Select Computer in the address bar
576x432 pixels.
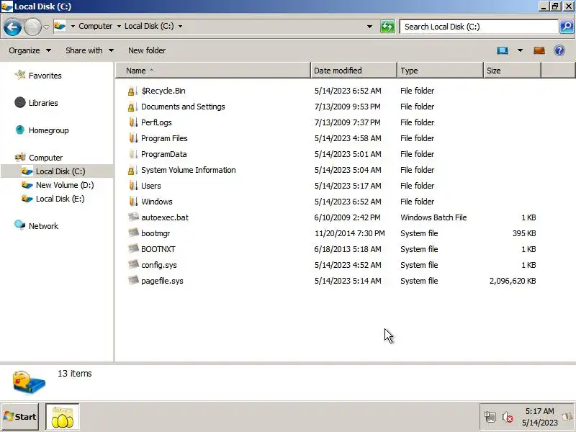[x=96, y=26]
